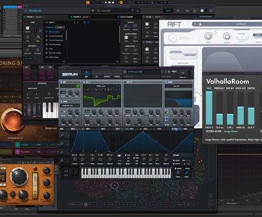Image resolution: width=262 pixels, height=217 pixels.
Task: Open the Modulator dropdown in Pigments Engine
Action: click(131, 46)
